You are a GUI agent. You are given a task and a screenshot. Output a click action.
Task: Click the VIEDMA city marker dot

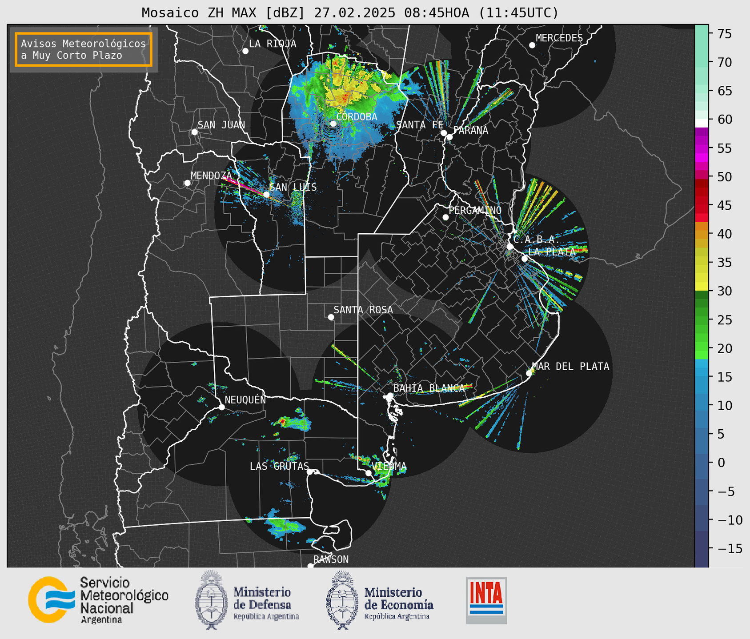pyautogui.click(x=369, y=473)
